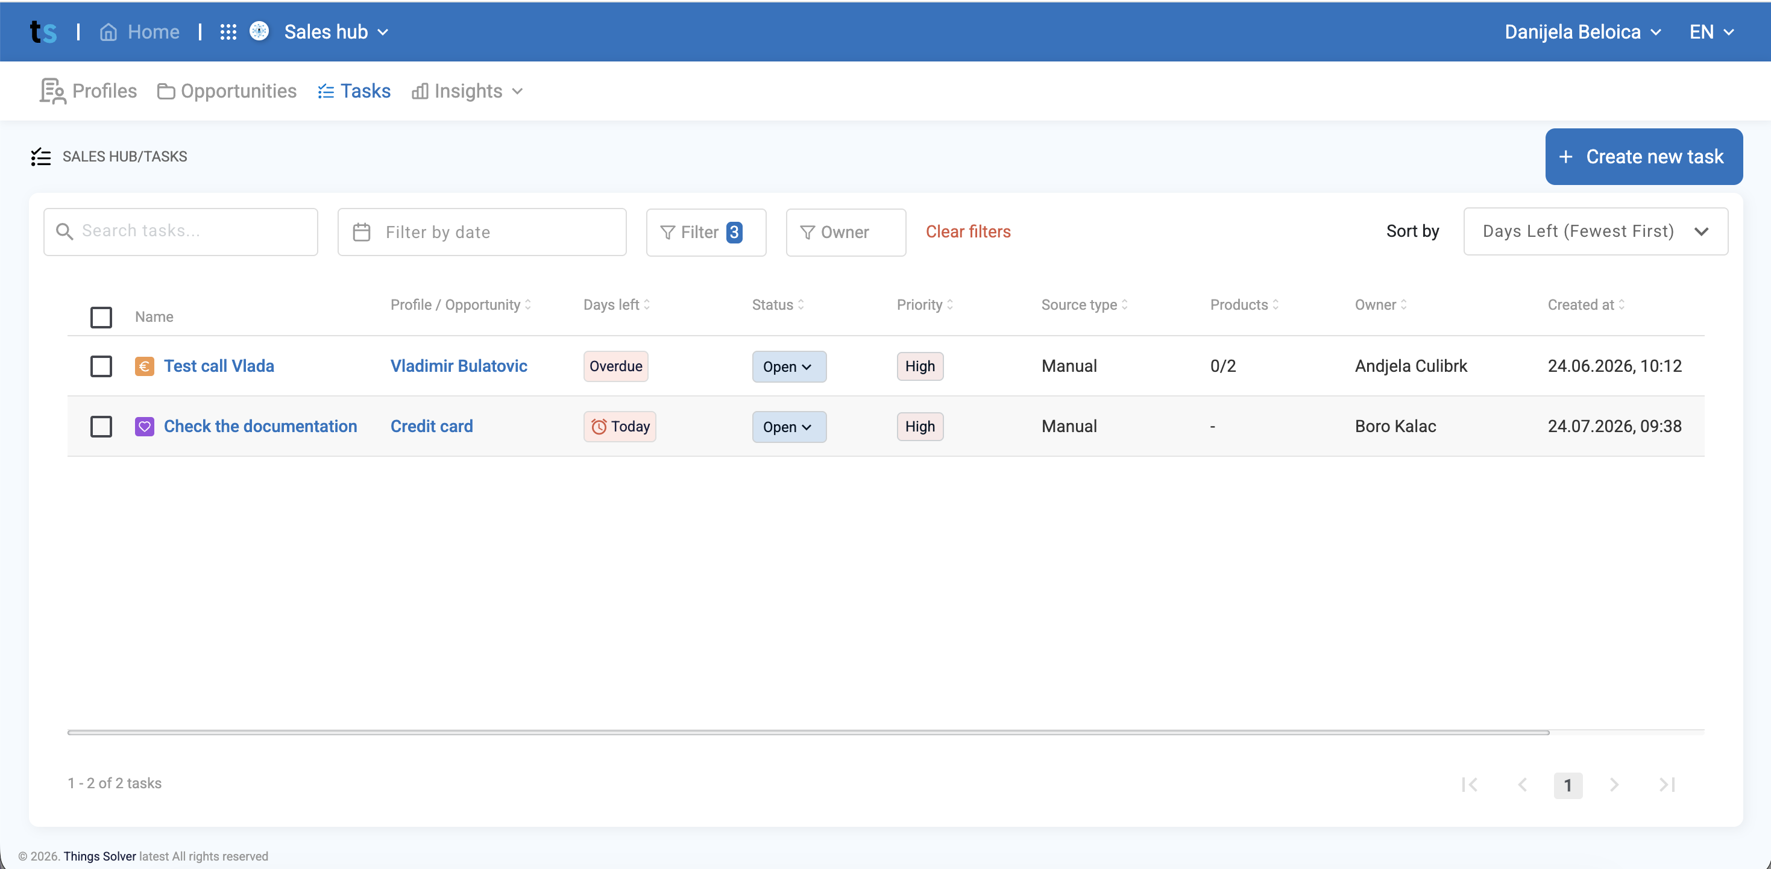Toggle the select-all tasks checkbox
The image size is (1771, 869).
coord(101,317)
